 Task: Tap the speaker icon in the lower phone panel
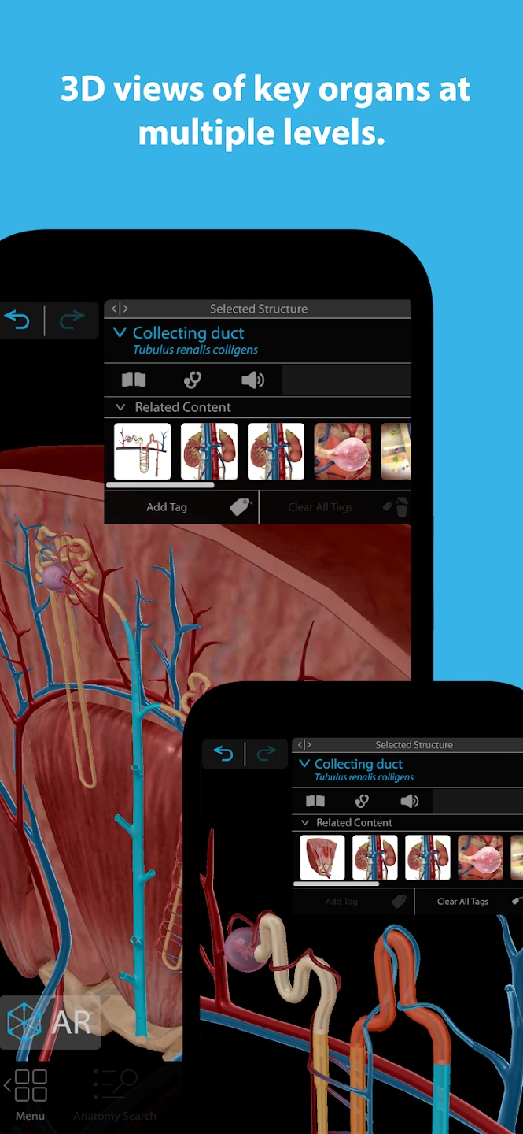tap(409, 802)
